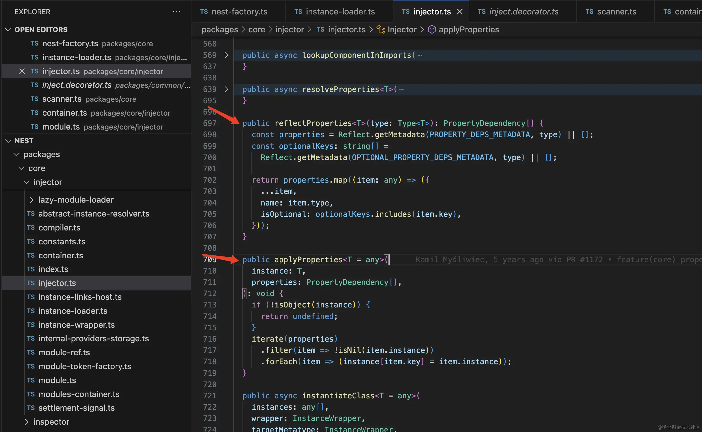Open instance-loader.ts in the injector folder tree
The width and height of the screenshot is (702, 432).
coord(96,311)
